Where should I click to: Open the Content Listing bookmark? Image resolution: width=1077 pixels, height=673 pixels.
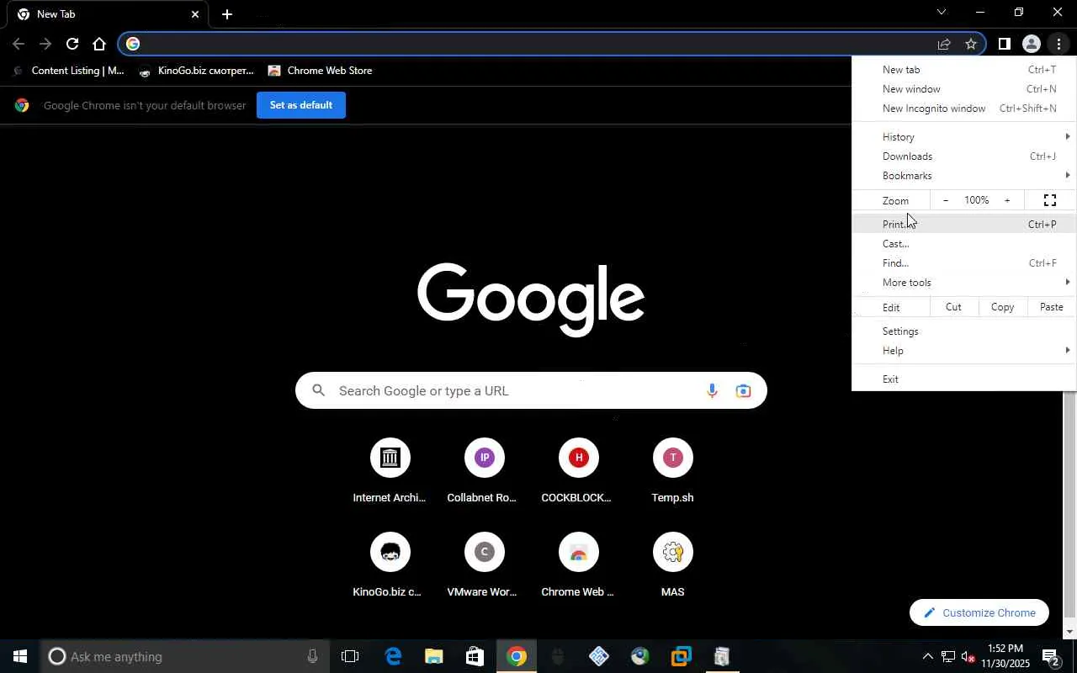coord(69,71)
